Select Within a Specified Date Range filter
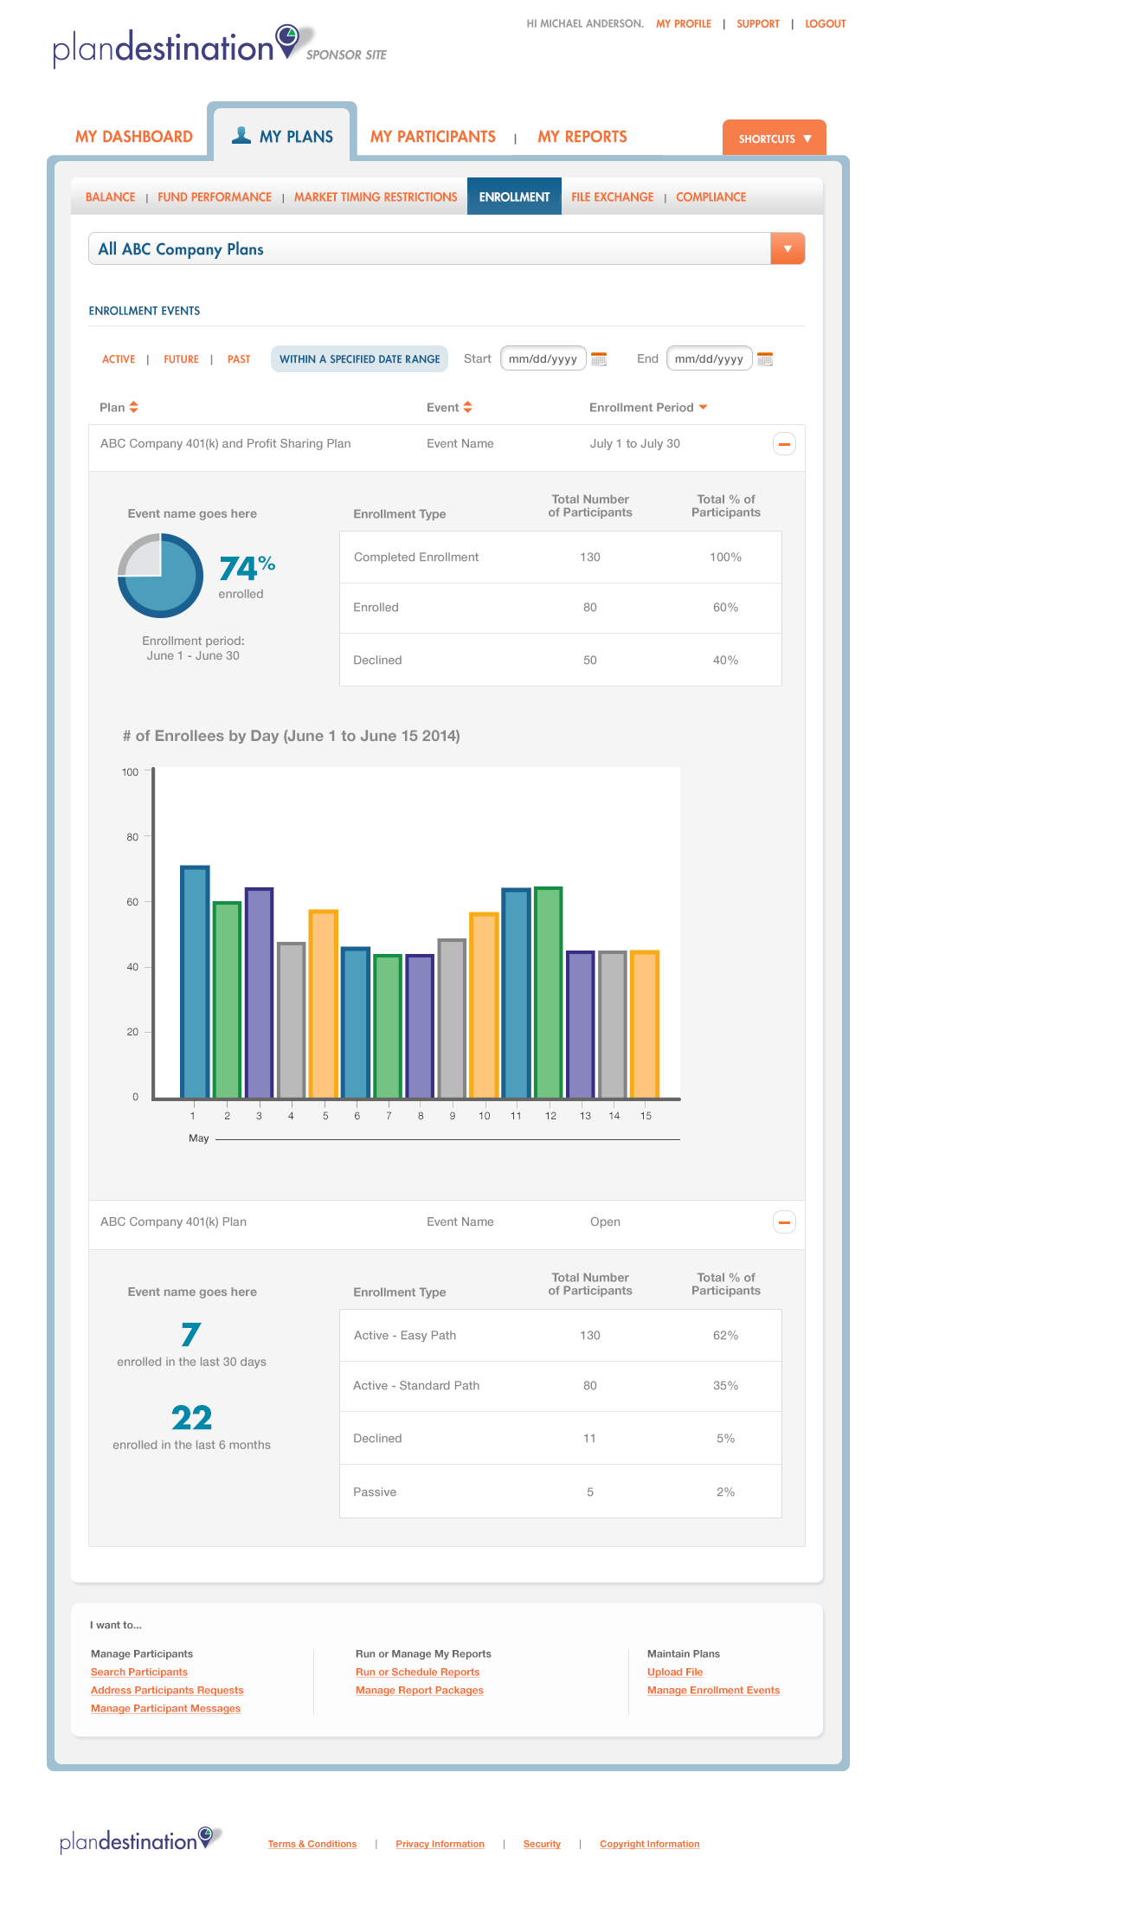 pos(359,359)
